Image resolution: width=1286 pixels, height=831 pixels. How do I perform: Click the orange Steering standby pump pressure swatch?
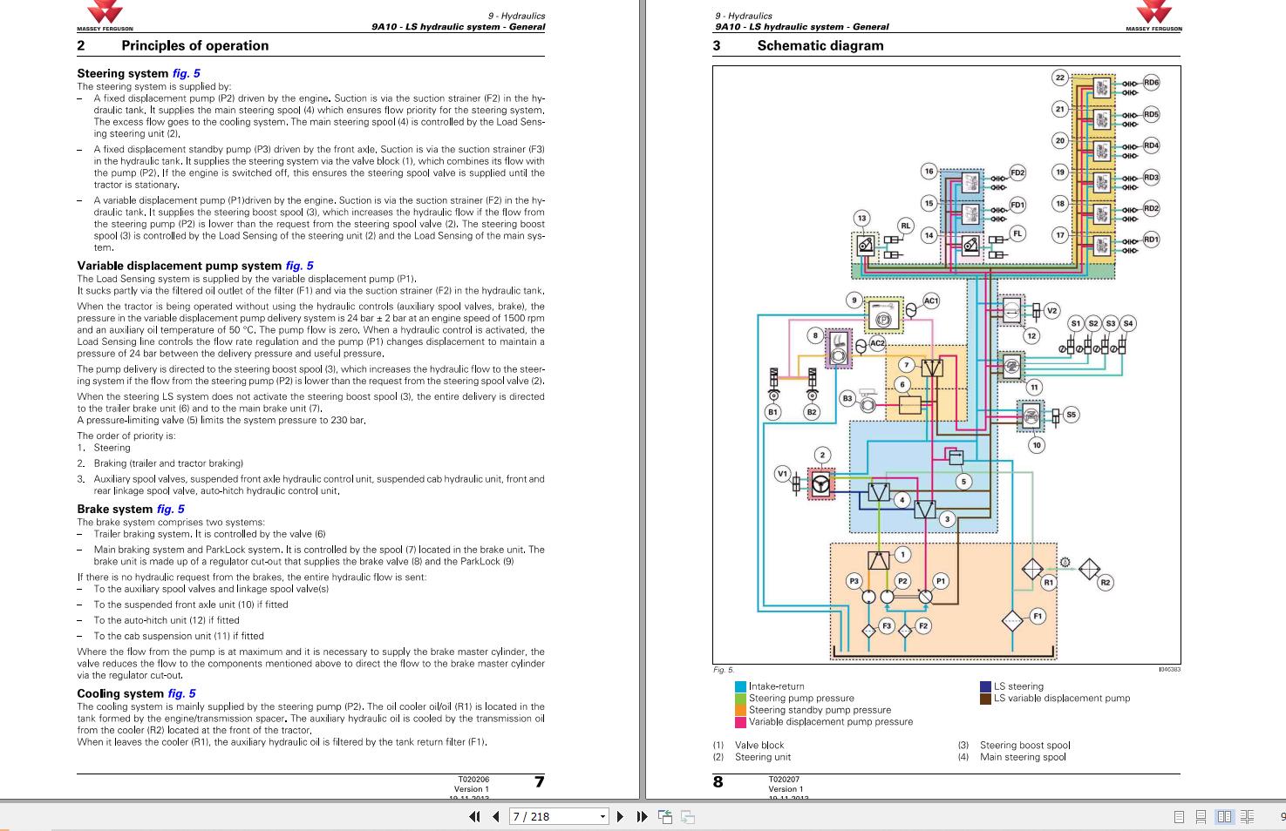[741, 710]
